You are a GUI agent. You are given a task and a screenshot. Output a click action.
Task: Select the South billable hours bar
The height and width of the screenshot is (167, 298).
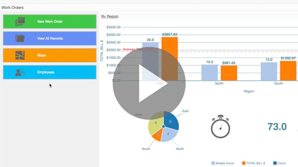pos(269,71)
